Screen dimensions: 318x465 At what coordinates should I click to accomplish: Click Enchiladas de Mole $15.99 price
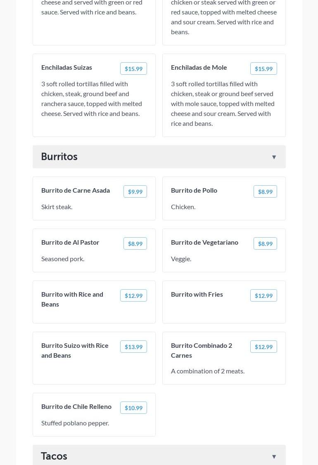263,68
